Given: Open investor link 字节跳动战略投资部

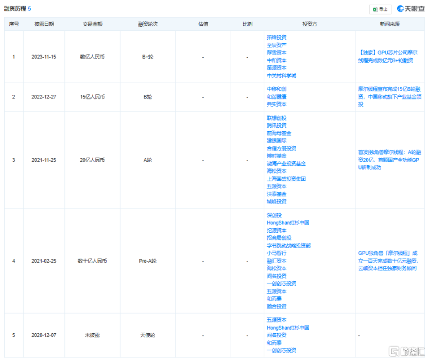Looking at the screenshot, I should [x=289, y=246].
